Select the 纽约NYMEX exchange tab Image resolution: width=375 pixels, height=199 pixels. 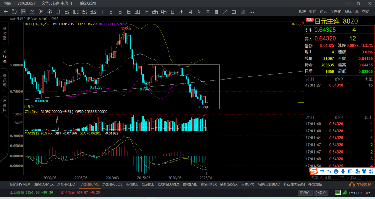20,185
